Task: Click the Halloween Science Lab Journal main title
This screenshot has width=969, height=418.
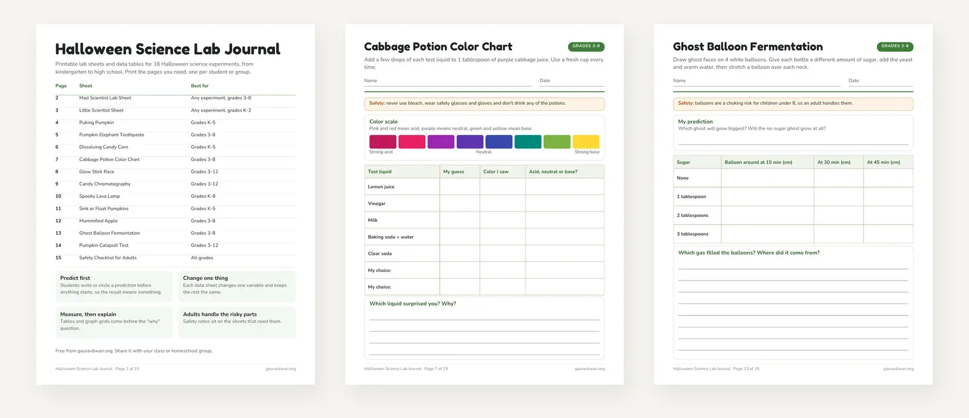Action: pos(168,49)
